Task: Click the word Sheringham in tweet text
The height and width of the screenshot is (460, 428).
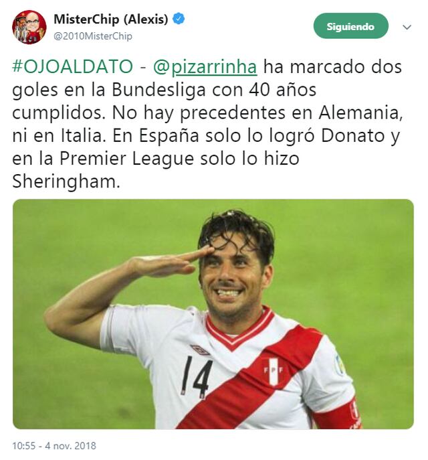Action: pos(66,181)
